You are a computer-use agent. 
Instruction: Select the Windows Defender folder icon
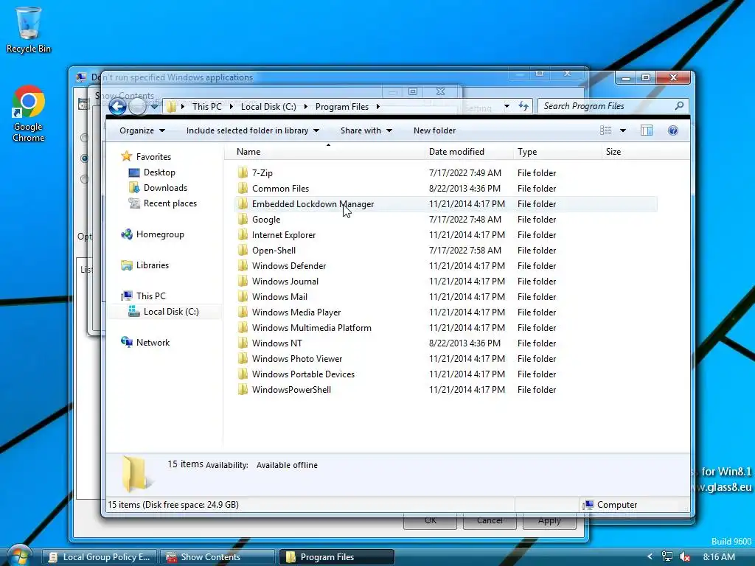(x=243, y=265)
